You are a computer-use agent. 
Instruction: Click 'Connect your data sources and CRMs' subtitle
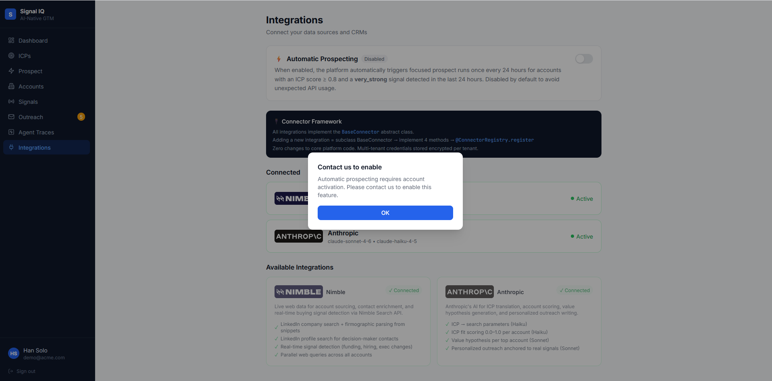pos(316,32)
